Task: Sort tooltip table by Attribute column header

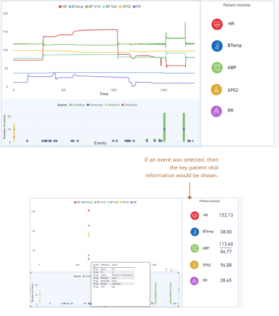Action: [x=105, y=265]
